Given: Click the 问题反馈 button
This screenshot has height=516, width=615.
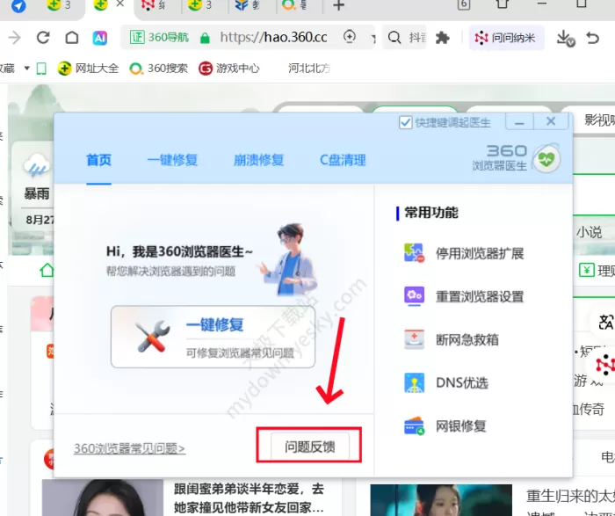Looking at the screenshot, I should pos(309,447).
